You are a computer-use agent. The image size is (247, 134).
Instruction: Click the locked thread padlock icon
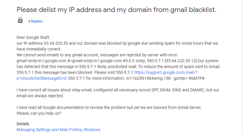pos(20,20)
